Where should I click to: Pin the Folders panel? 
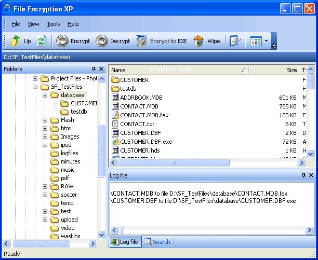pos(94,69)
